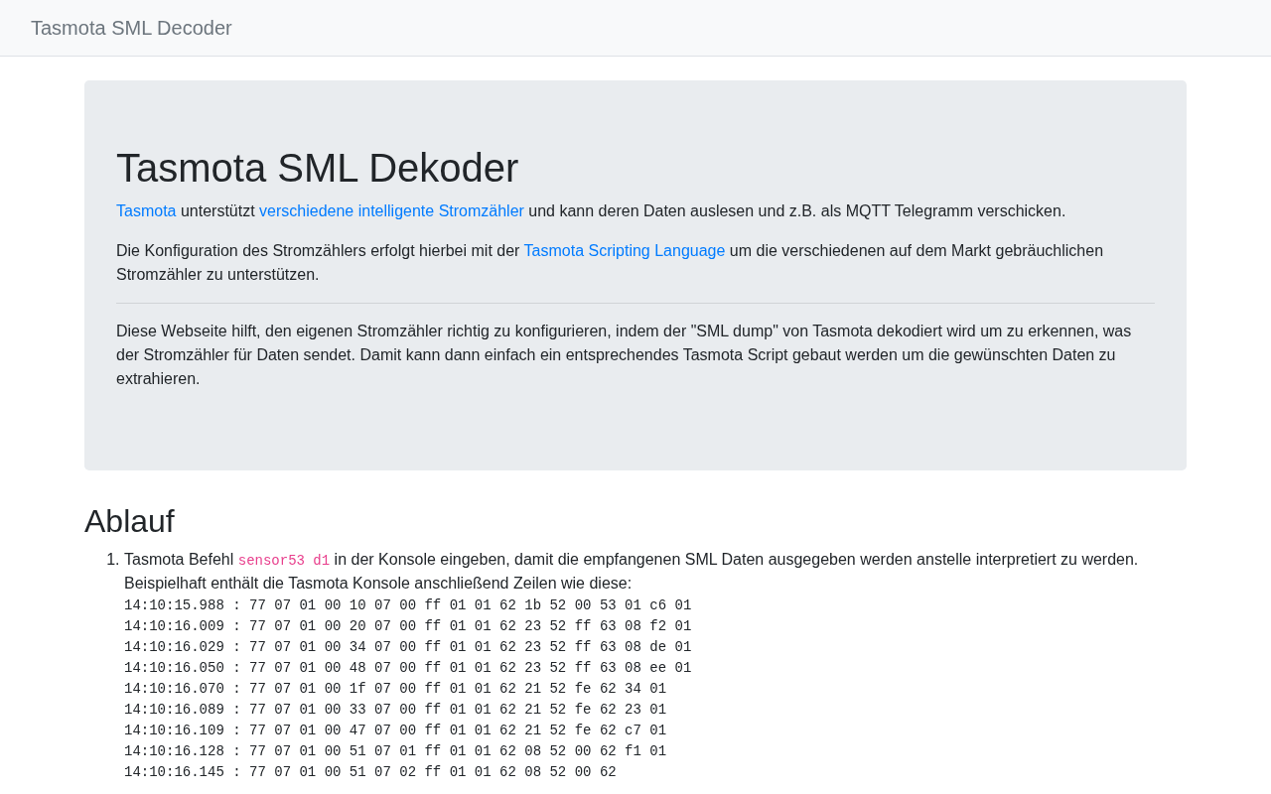Click the dump line timestamped 14:10:16.128
Screen dimensions: 1271x794
(395, 751)
